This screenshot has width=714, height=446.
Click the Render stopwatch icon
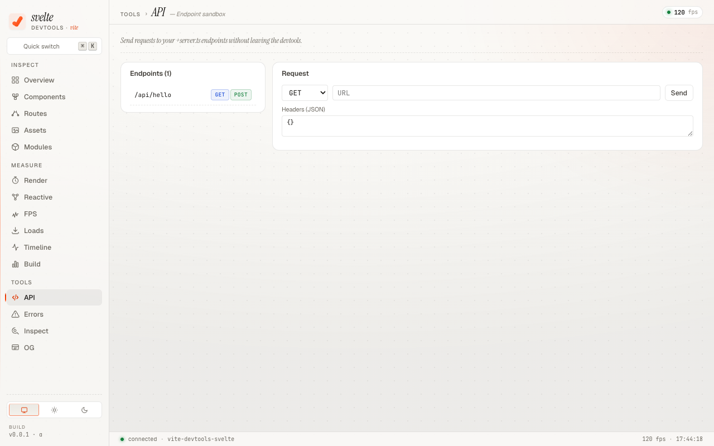pos(16,181)
